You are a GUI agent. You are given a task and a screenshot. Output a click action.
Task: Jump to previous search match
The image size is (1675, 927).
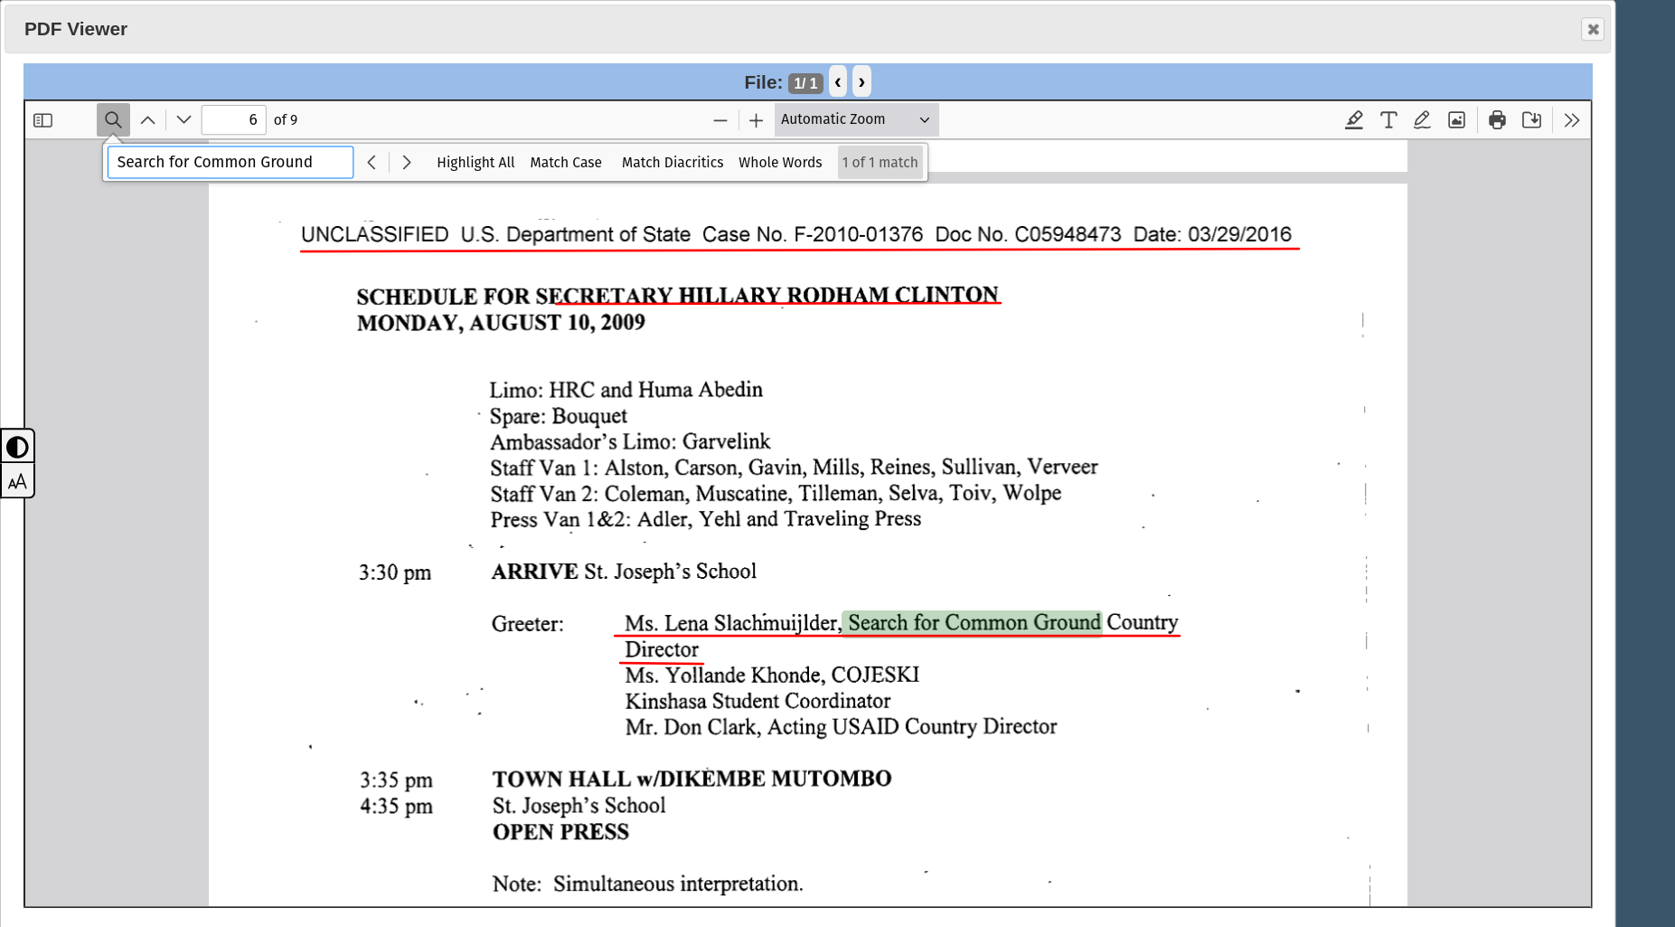pyautogui.click(x=372, y=163)
